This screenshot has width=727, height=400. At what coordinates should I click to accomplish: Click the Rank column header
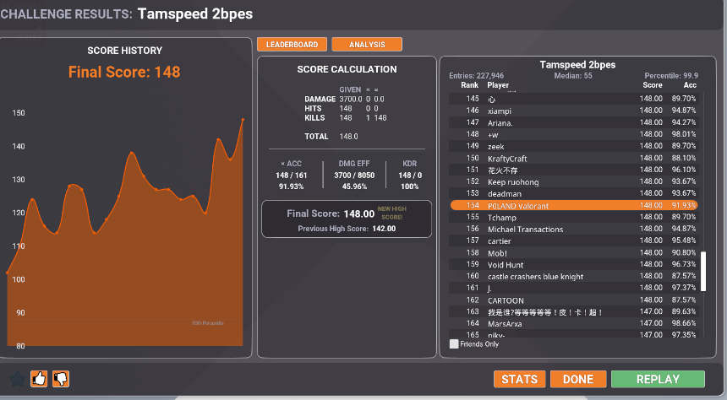pyautogui.click(x=469, y=85)
